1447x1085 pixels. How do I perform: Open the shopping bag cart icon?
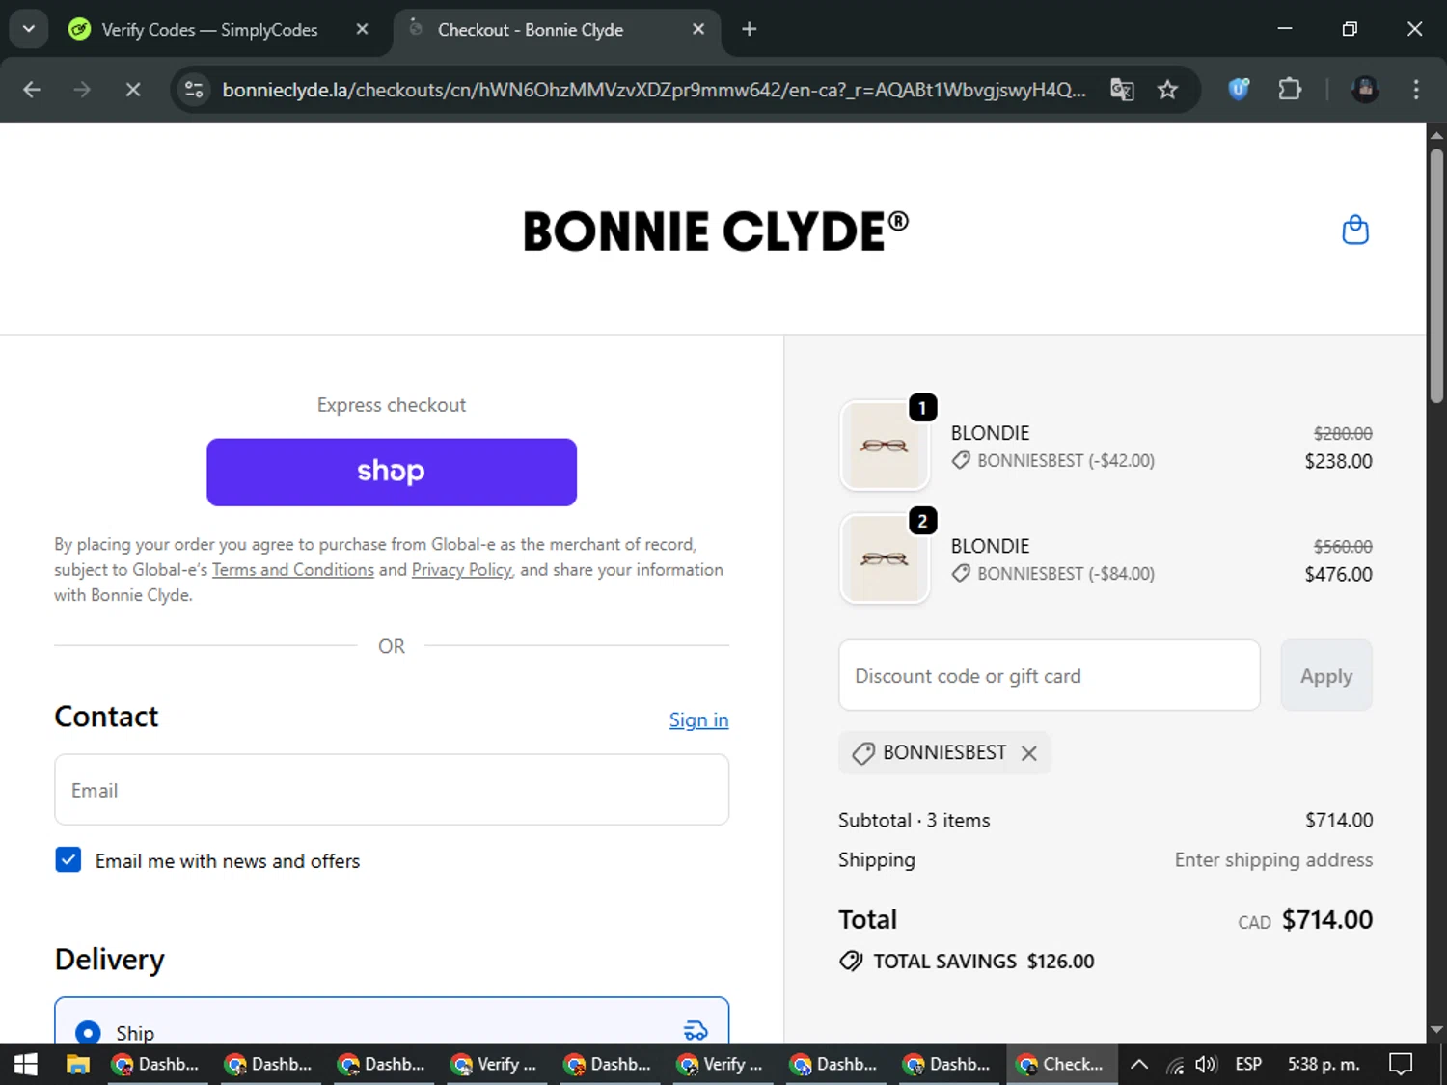pos(1355,230)
